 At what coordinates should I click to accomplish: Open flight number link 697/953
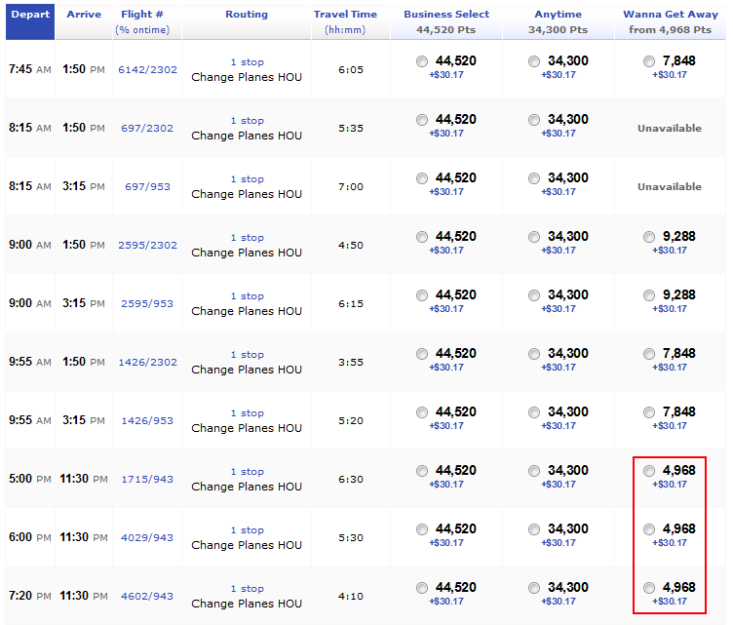[147, 186]
